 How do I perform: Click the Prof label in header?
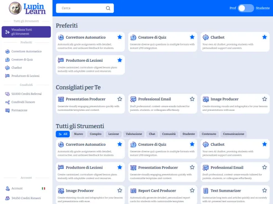coord(232,8)
